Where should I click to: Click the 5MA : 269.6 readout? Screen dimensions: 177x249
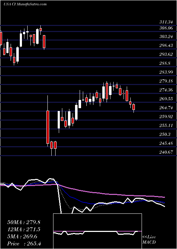tap(22, 237)
